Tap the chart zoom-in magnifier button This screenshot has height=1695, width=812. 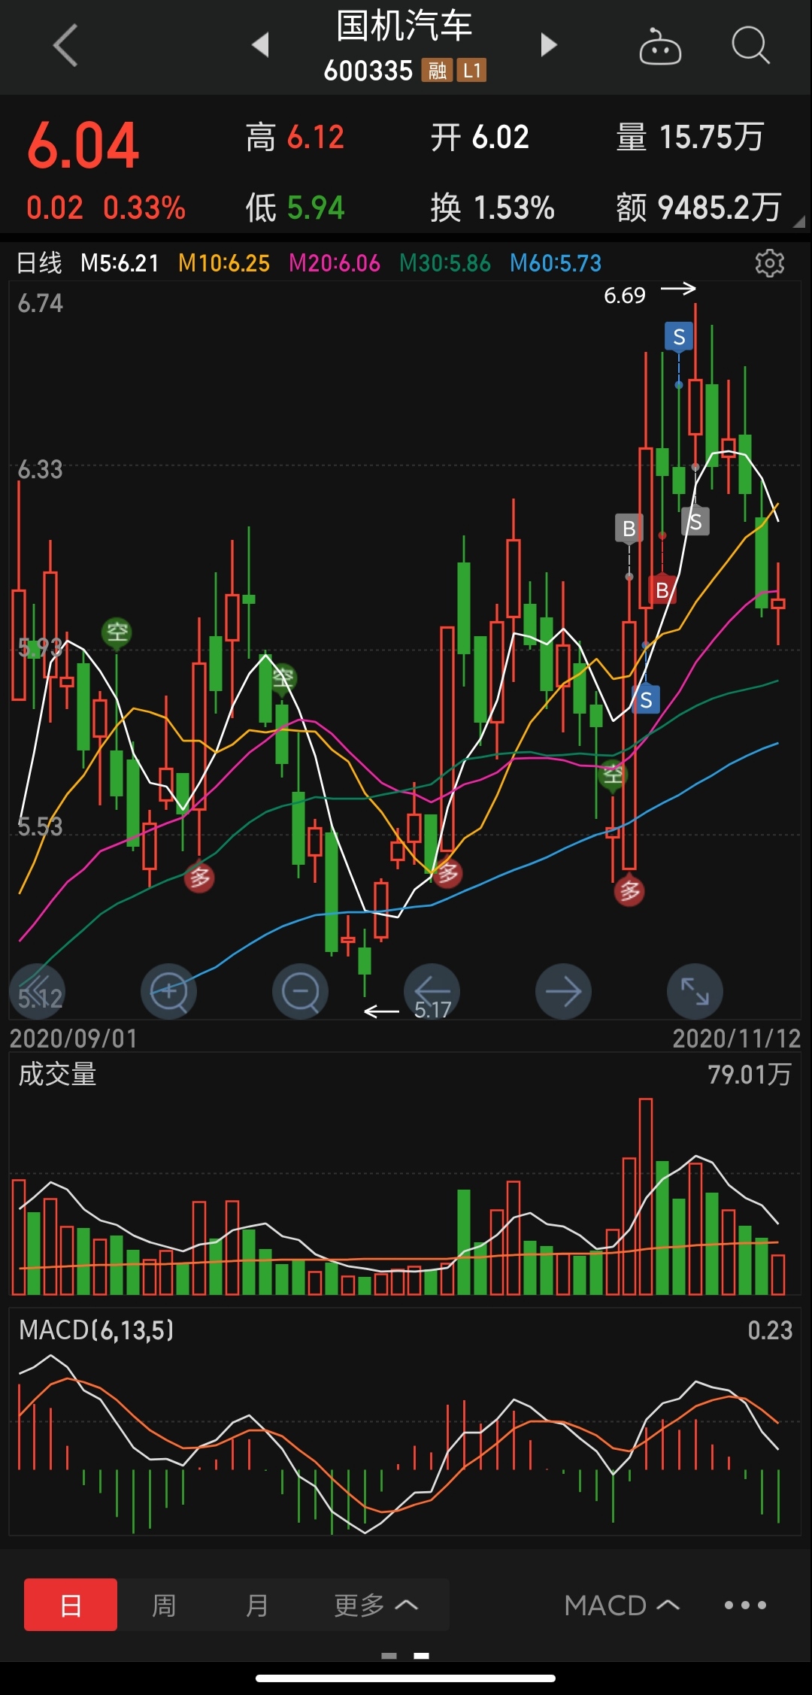pos(168,991)
